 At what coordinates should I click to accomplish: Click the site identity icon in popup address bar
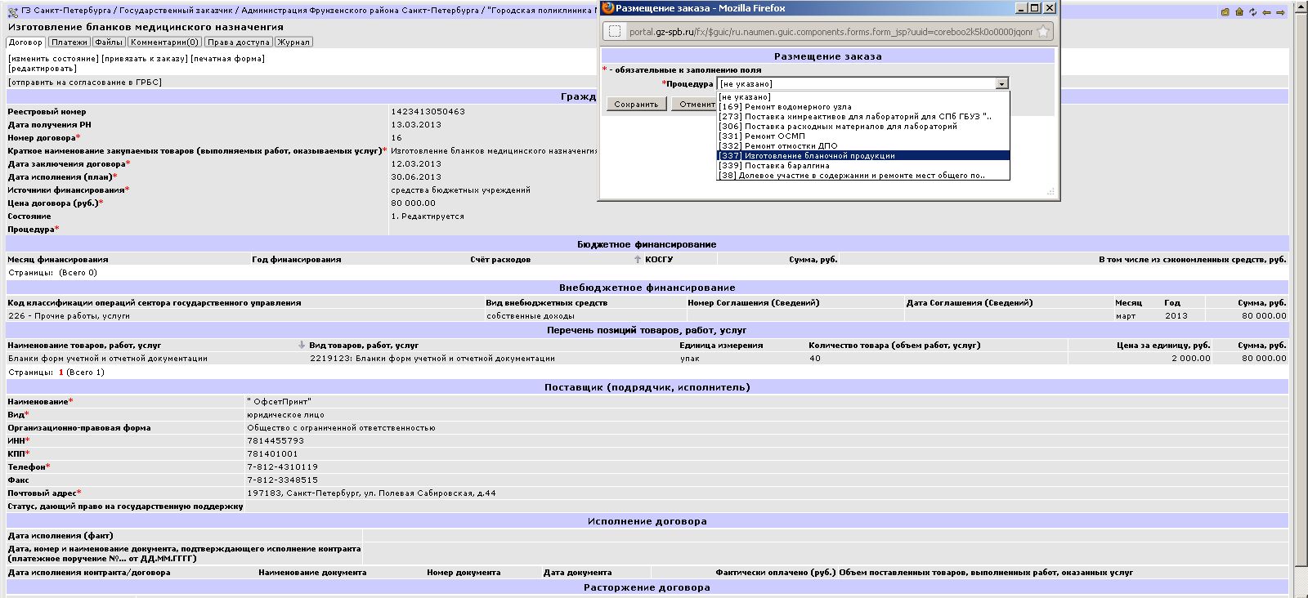(615, 32)
